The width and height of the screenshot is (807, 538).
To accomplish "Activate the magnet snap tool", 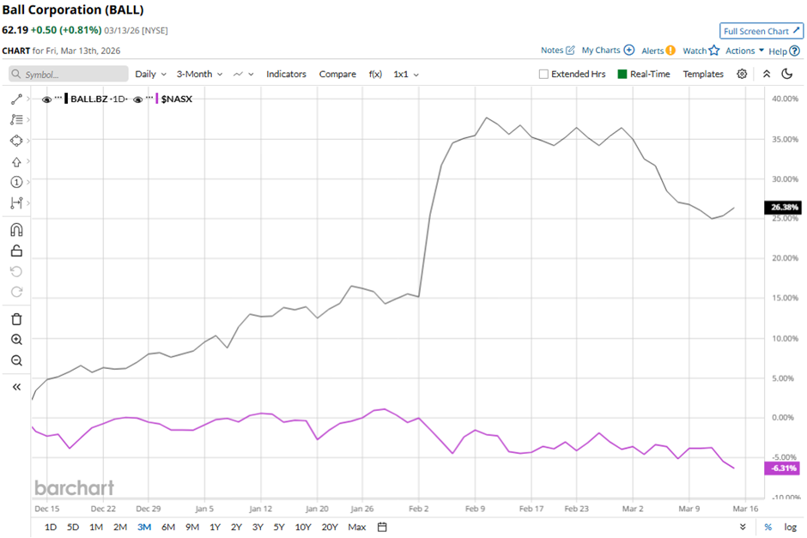I will click(x=15, y=230).
